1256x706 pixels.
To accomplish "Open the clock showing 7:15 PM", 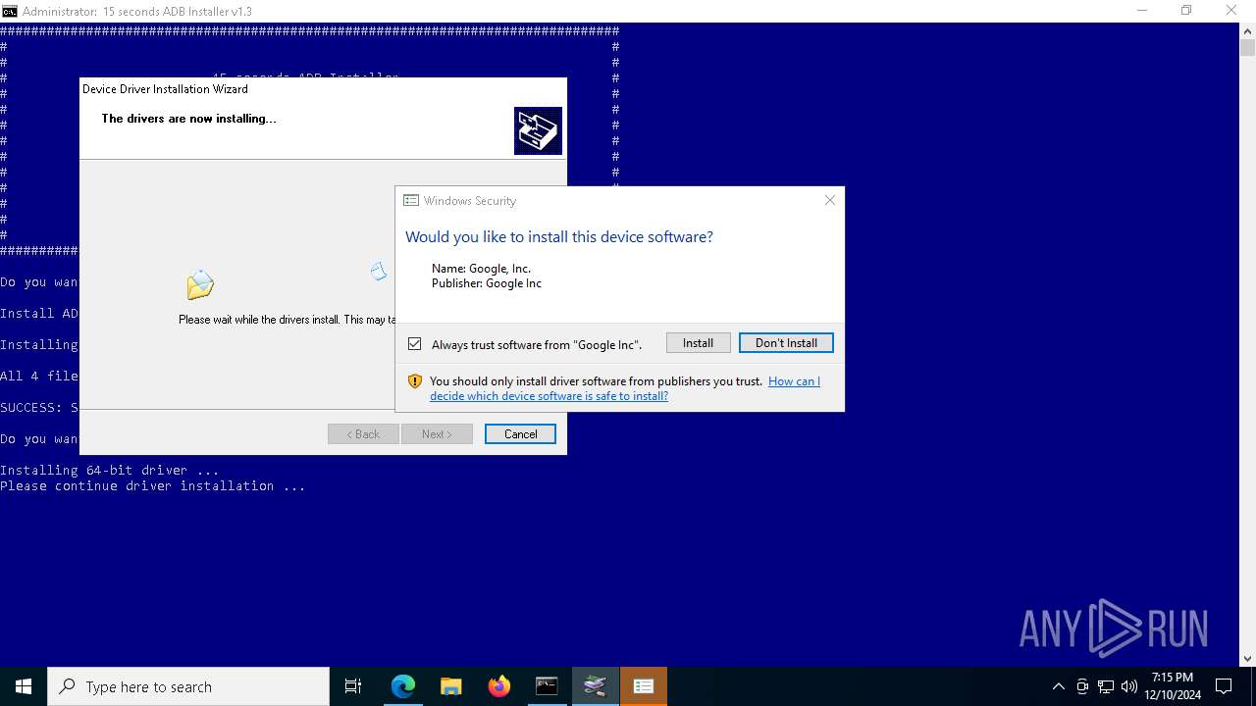I will [x=1173, y=686].
